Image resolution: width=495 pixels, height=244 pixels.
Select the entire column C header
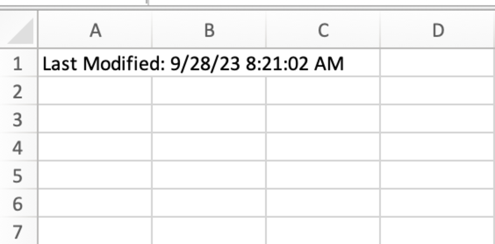click(323, 29)
